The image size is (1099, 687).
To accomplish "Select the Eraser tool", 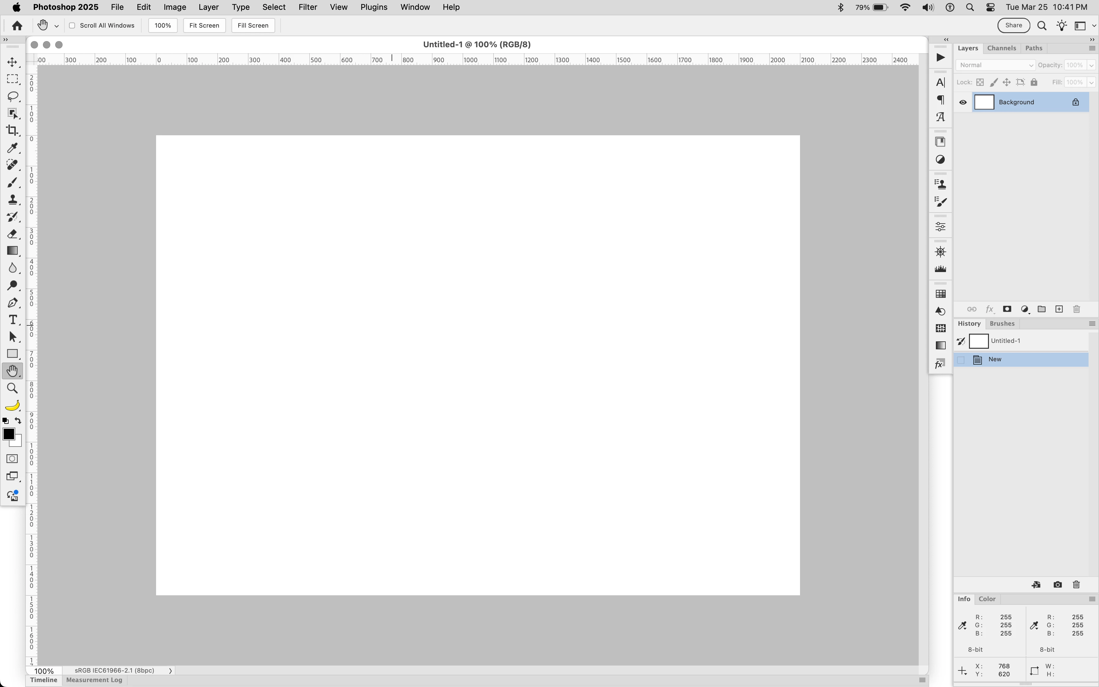I will coord(12,234).
